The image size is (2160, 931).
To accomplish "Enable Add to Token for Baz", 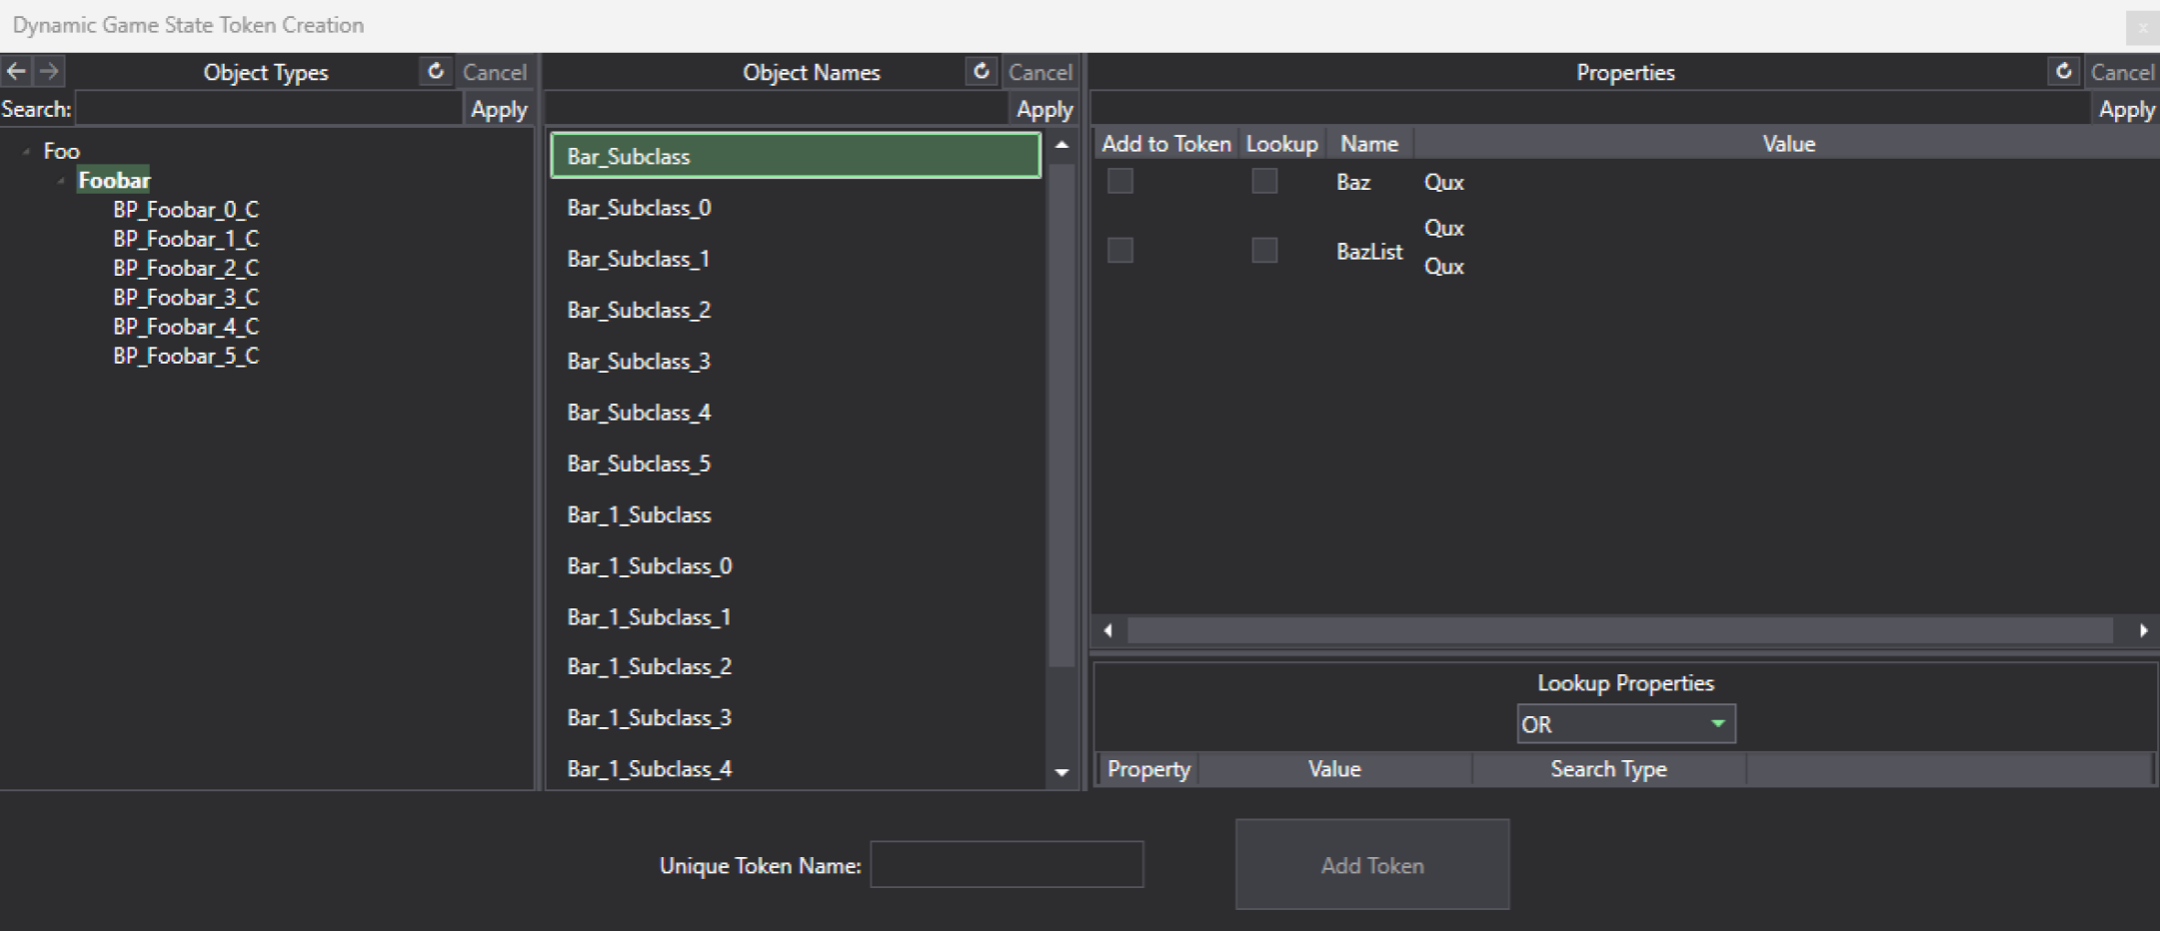I will (1119, 182).
